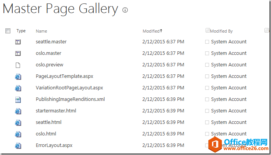Open the Modified By column header menu

(221, 31)
